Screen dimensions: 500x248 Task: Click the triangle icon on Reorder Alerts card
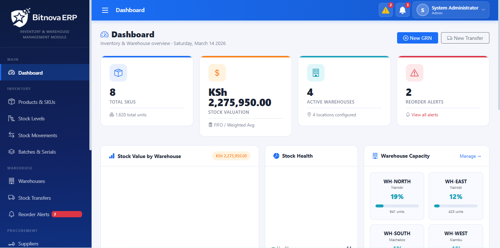tap(415, 73)
